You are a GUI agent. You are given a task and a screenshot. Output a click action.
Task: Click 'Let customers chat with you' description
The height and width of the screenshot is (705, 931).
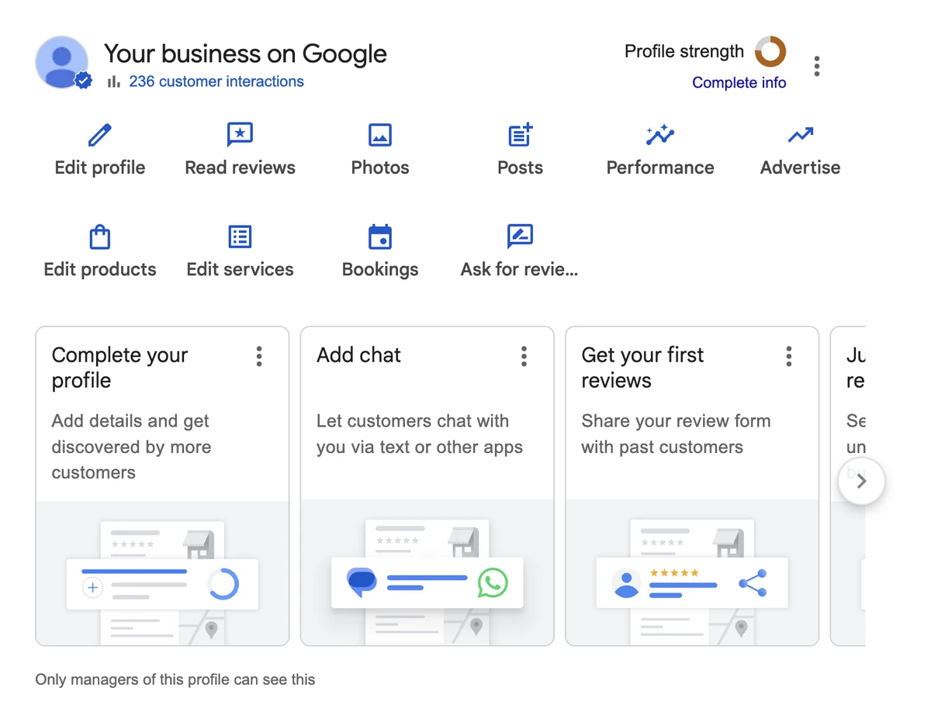(x=420, y=434)
